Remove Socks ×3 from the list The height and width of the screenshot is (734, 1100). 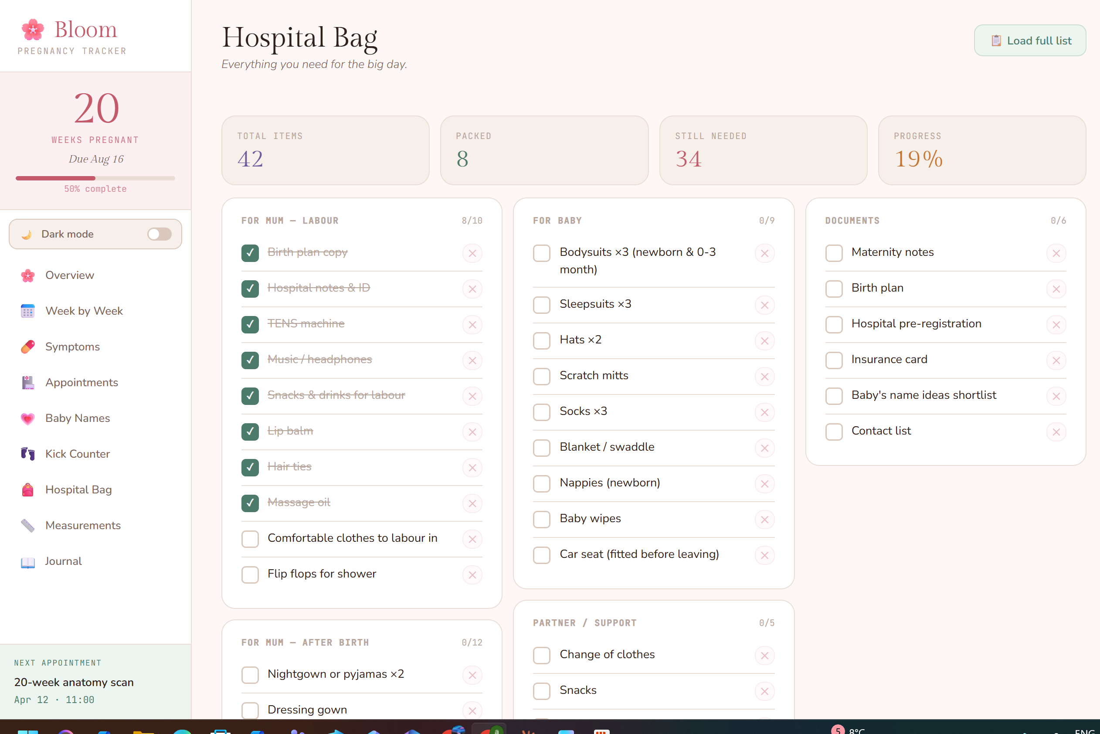[x=764, y=412]
